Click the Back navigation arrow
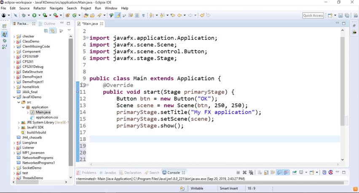This screenshot has height=193, width=359. [x=179, y=15]
